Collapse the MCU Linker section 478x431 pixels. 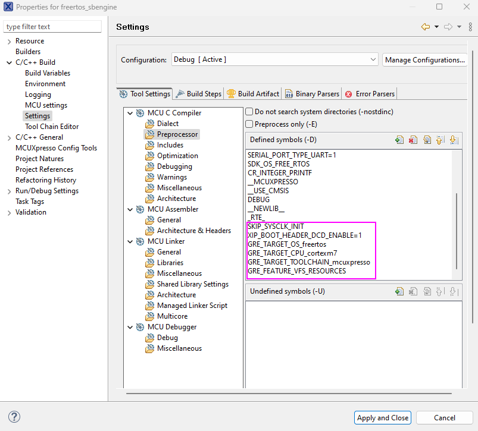coord(130,241)
